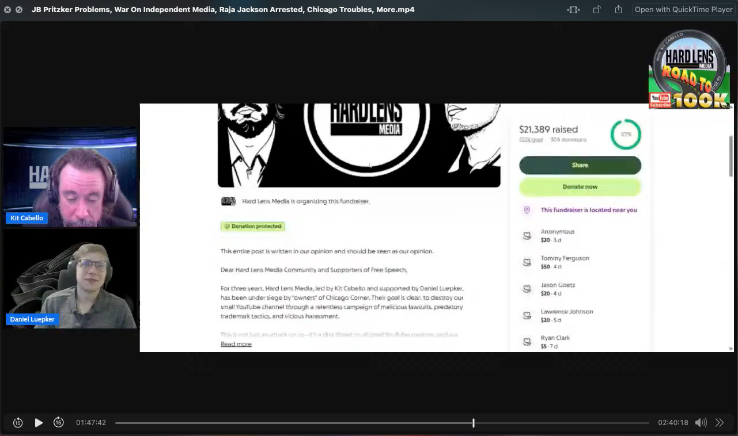
Task: Open with QuickTime Player
Action: click(x=683, y=10)
